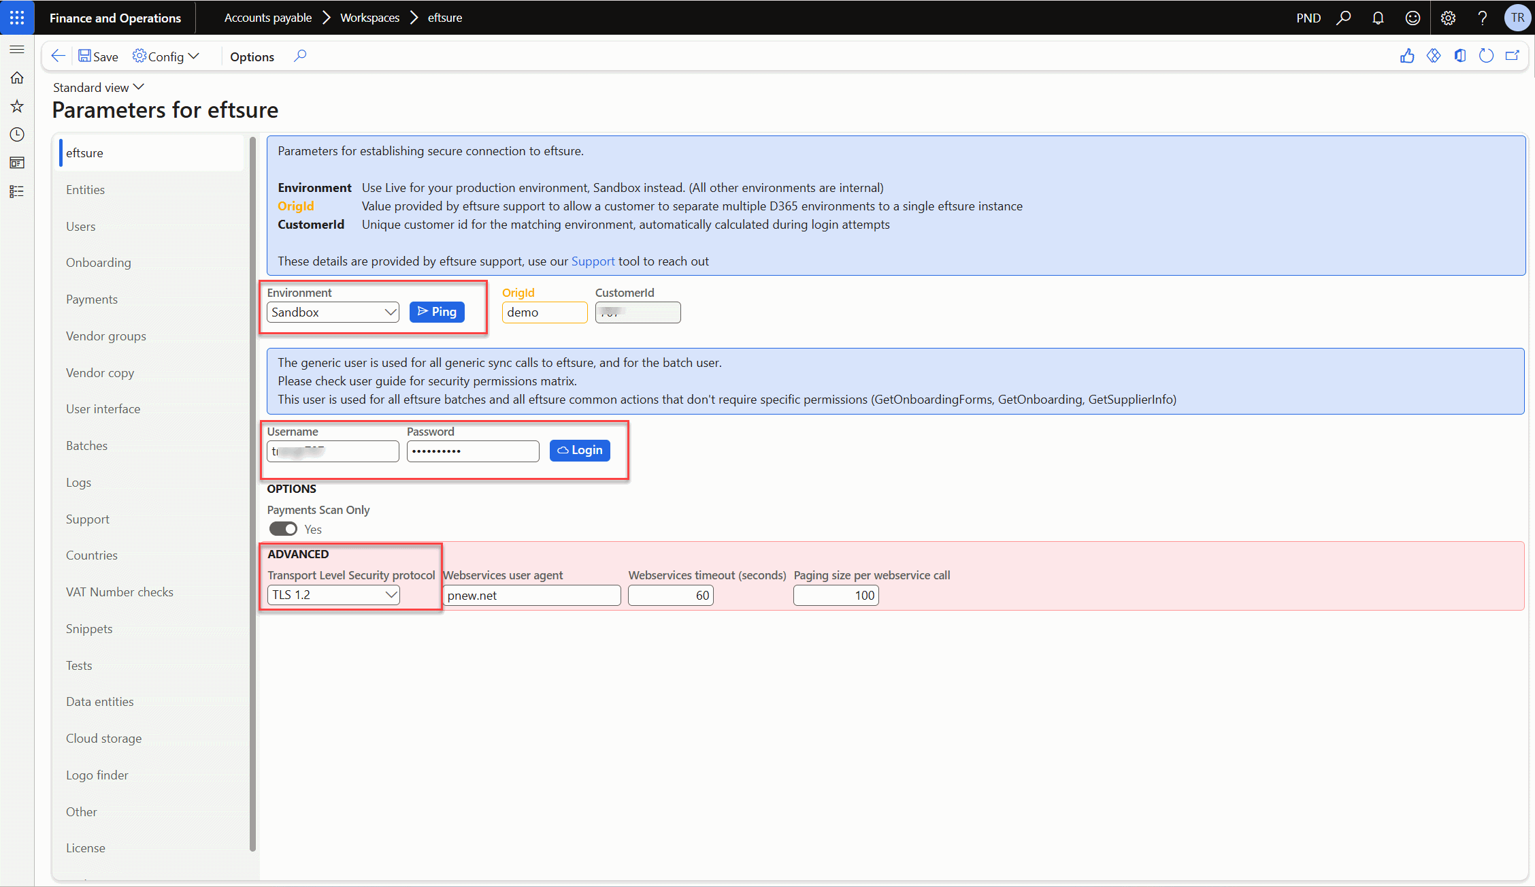Save the parameters
The height and width of the screenshot is (887, 1535).
[x=99, y=57]
